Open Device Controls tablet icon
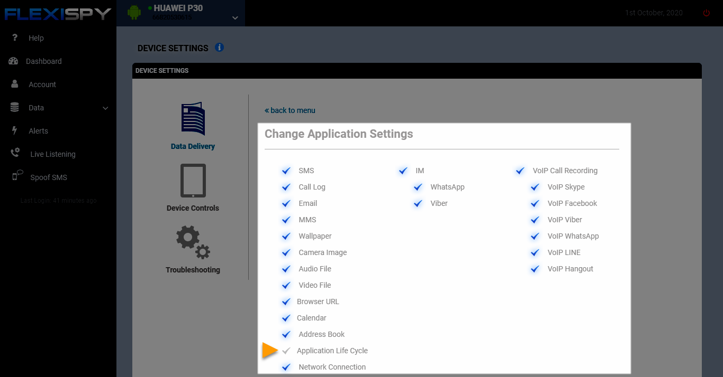The image size is (723, 377). click(x=193, y=181)
